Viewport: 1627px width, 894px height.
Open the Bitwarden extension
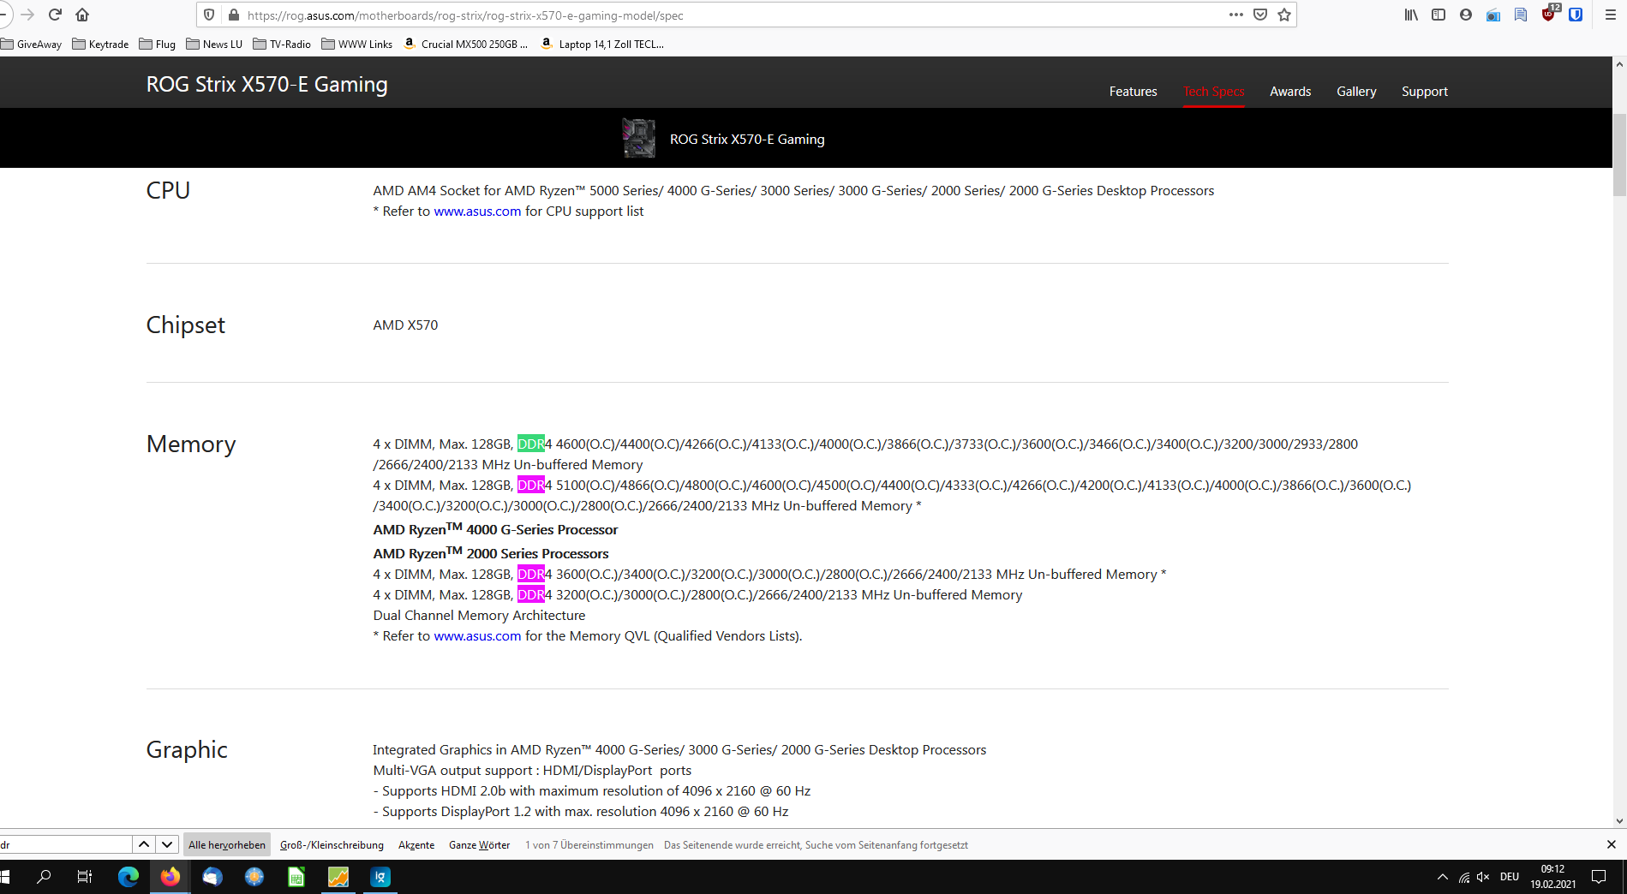pos(1575,15)
